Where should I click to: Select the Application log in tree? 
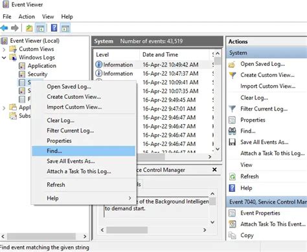coord(42,66)
